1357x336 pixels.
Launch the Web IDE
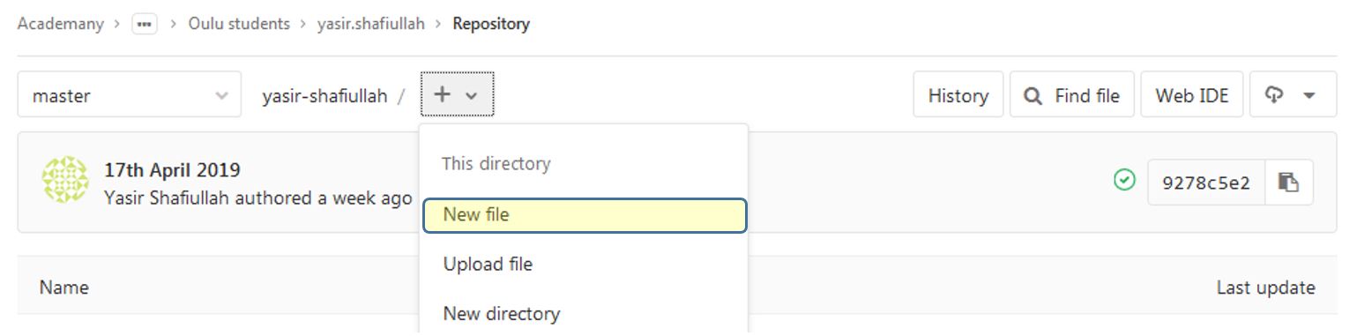[1192, 95]
